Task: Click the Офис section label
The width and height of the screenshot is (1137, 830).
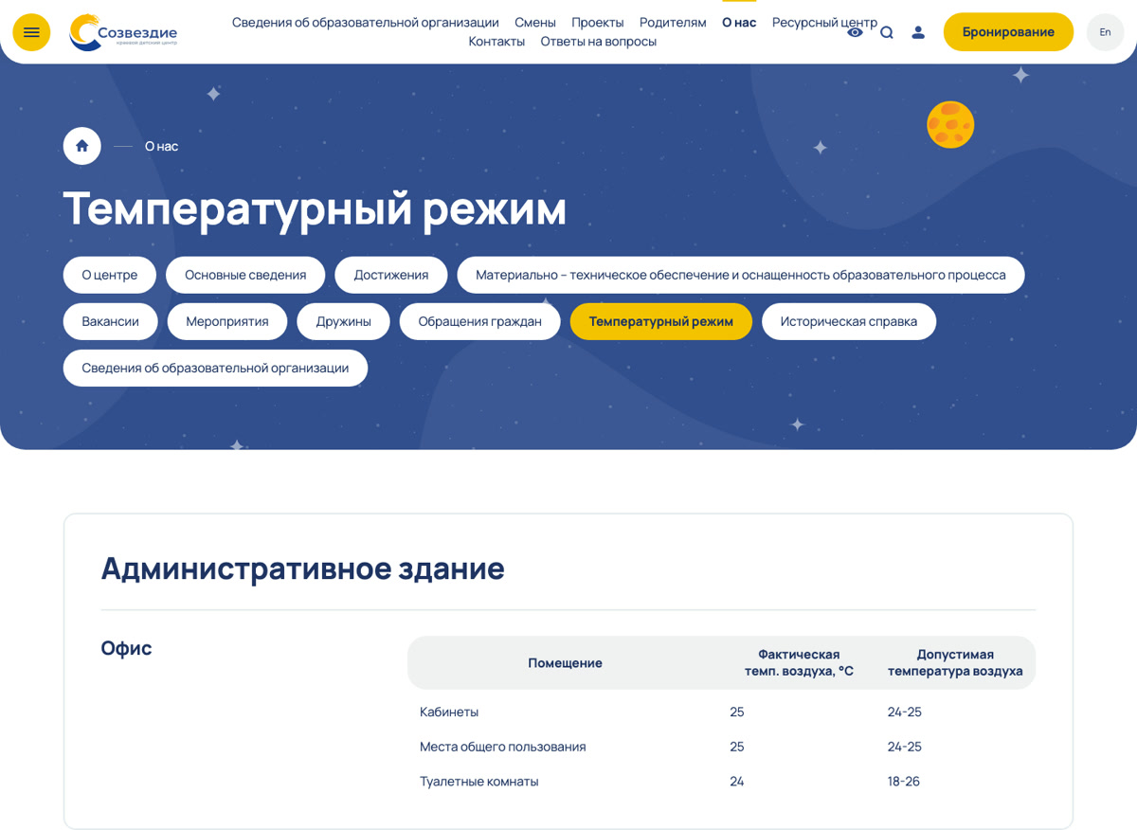Action: pos(126,648)
